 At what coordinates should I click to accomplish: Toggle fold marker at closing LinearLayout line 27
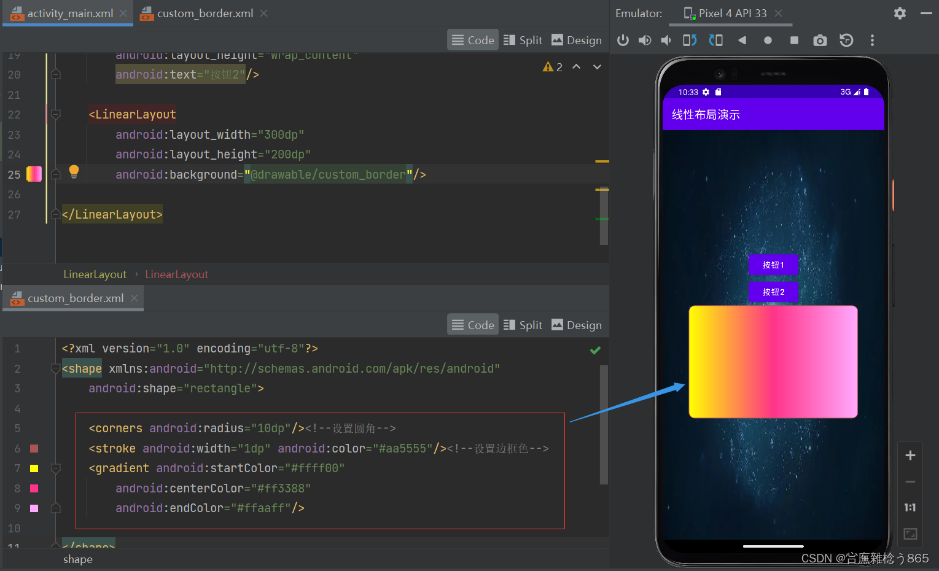click(56, 214)
